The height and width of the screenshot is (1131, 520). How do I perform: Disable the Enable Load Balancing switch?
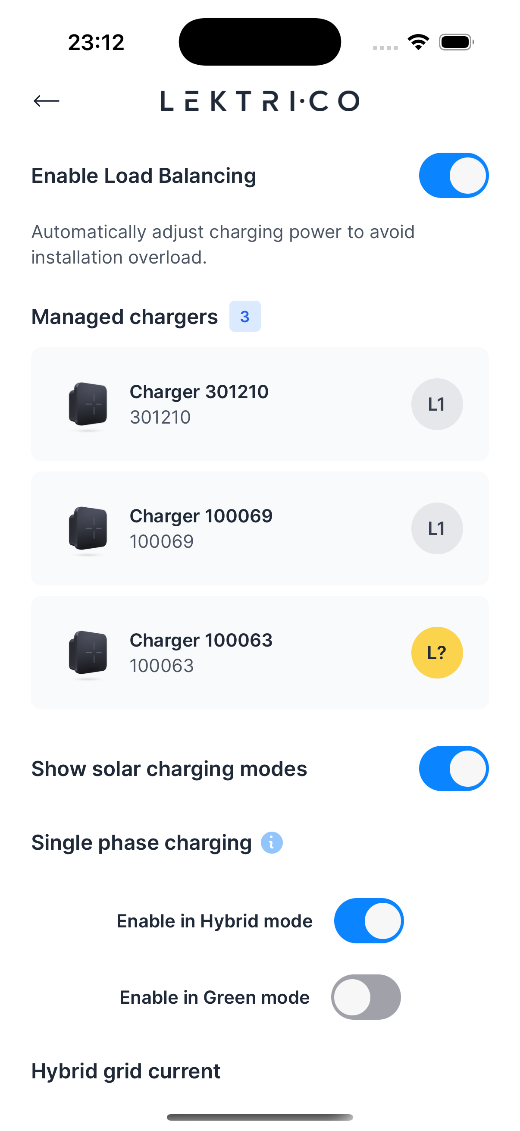pyautogui.click(x=453, y=176)
